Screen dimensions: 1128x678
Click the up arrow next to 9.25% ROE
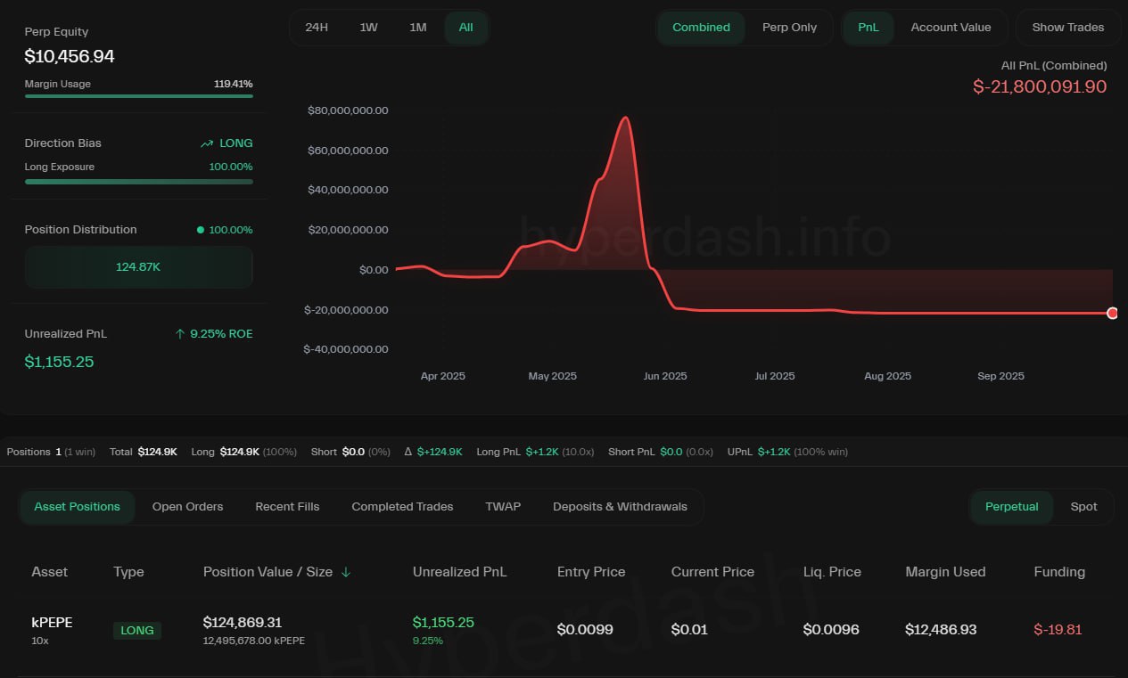point(180,334)
